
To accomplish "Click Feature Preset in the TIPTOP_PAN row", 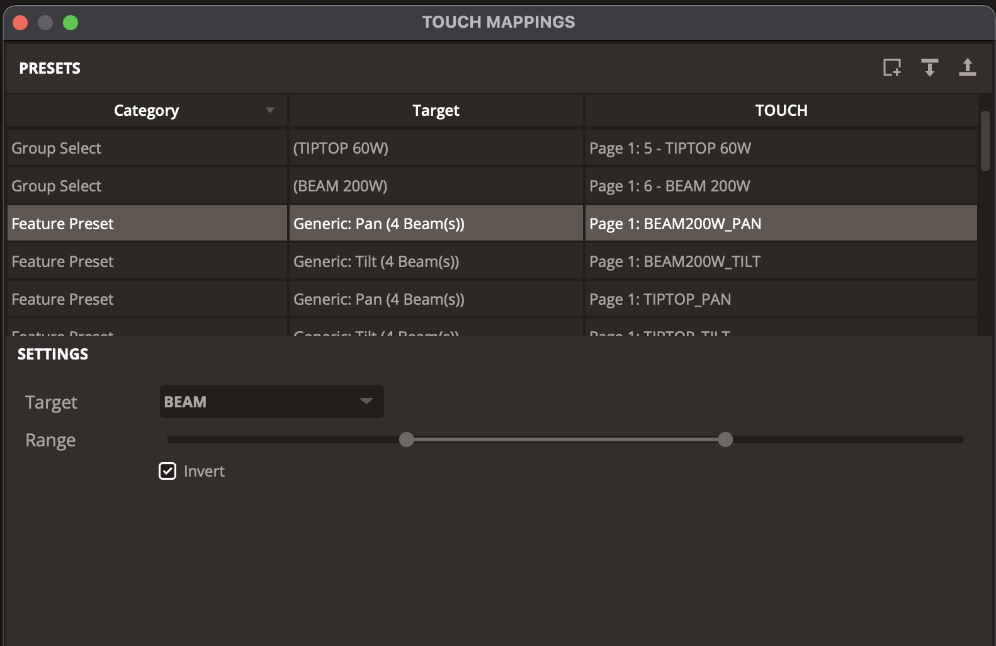I will pos(147,299).
